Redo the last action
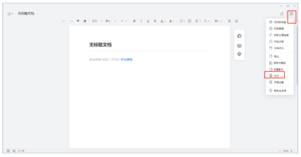The width and height of the screenshot is (301, 157). tap(71, 21)
